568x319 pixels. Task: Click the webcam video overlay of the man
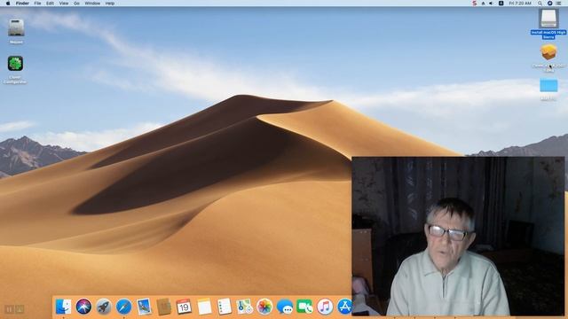point(458,237)
